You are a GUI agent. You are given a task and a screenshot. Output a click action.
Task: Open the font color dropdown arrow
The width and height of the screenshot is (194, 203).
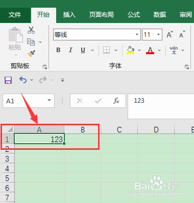[x=159, y=50]
